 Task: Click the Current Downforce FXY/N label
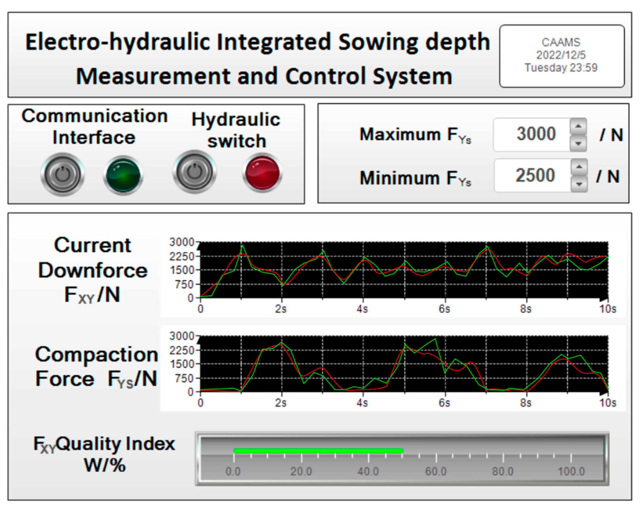click(93, 270)
